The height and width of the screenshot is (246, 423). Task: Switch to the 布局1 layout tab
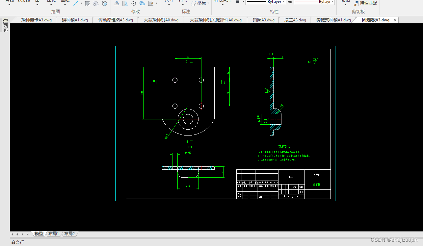pos(53,234)
